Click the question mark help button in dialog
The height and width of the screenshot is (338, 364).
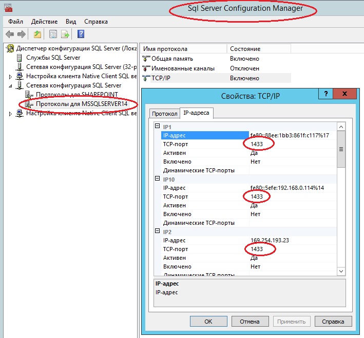coord(326,94)
